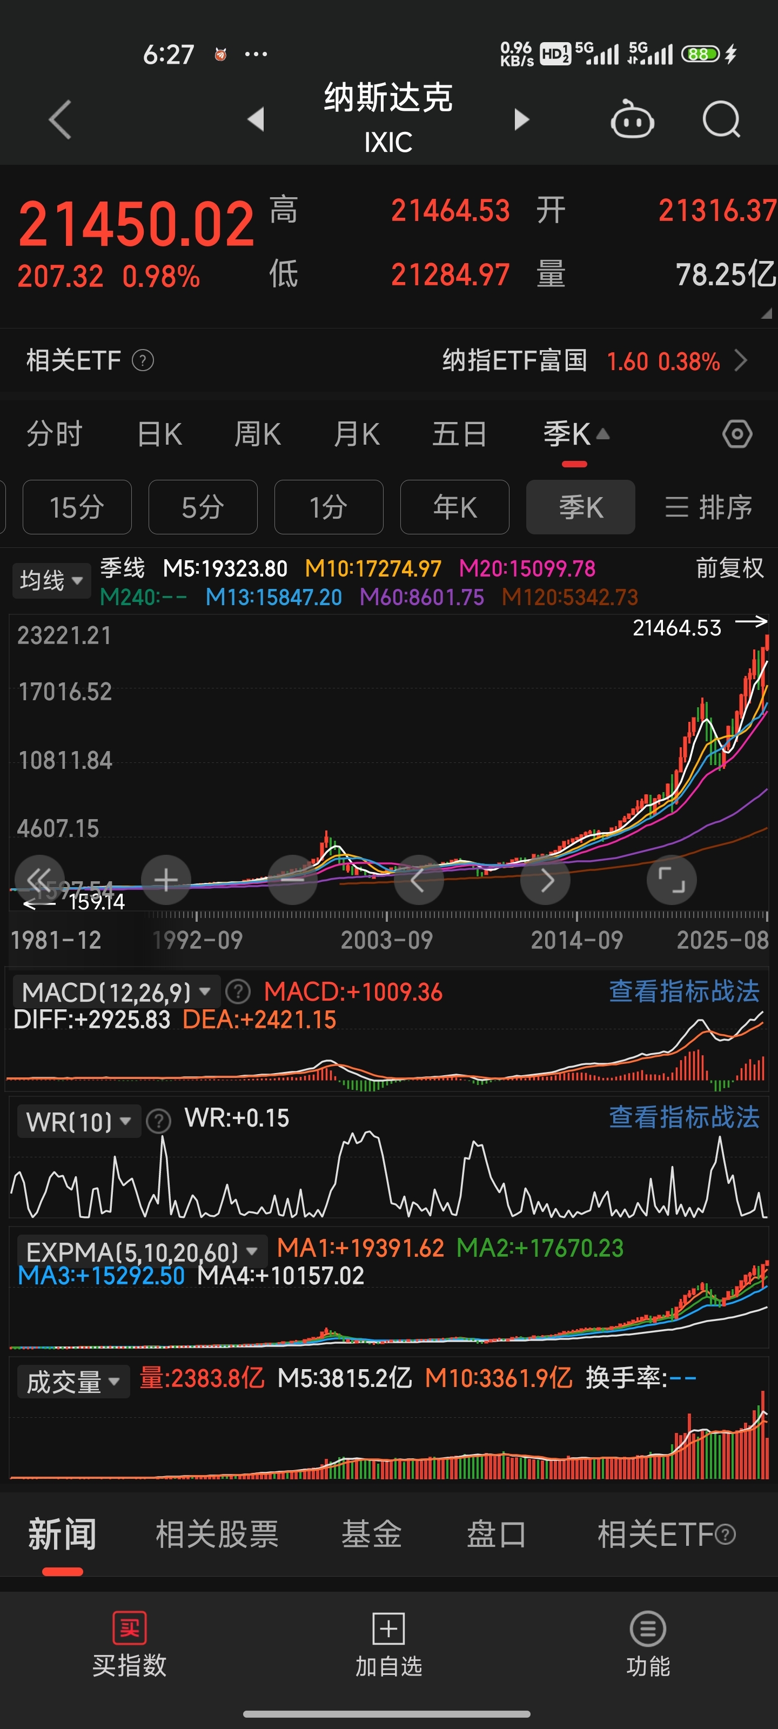Image resolution: width=778 pixels, height=1729 pixels.
Task: Tap the 2014-09 date label on axis
Action: (576, 940)
